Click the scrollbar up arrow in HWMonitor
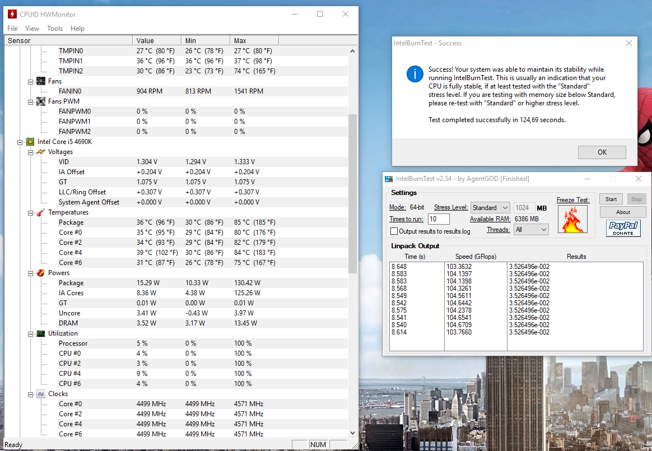 point(352,51)
